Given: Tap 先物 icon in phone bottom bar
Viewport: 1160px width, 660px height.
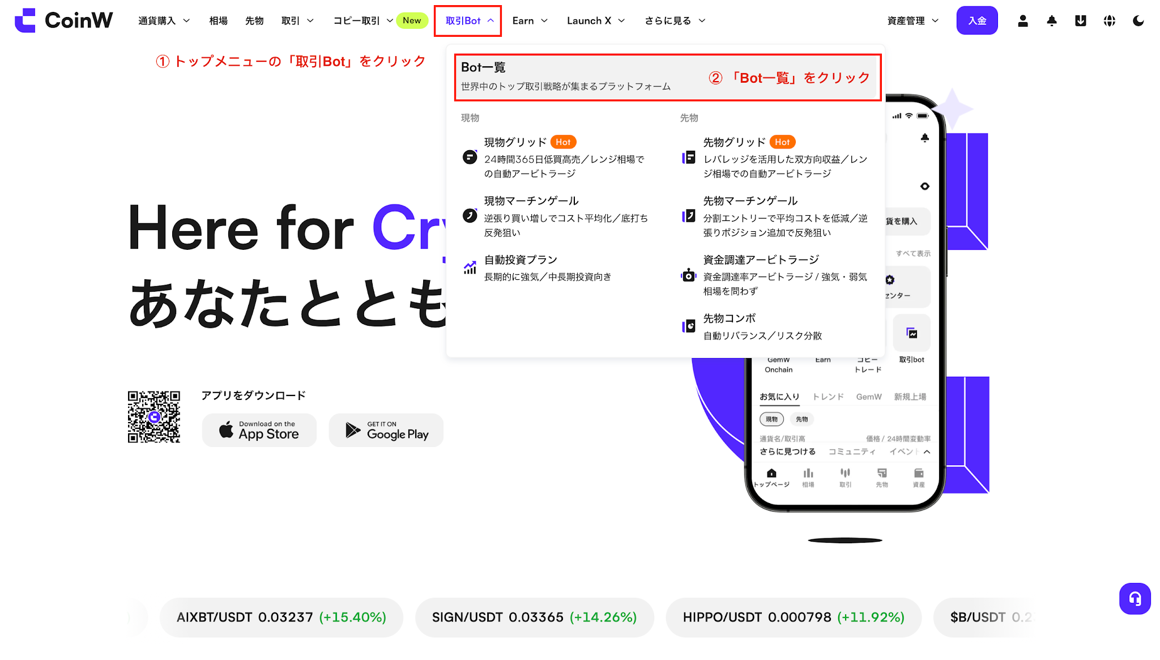Looking at the screenshot, I should coord(882,473).
